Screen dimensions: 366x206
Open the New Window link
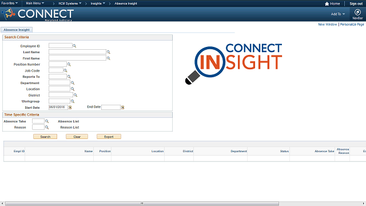tap(328, 24)
